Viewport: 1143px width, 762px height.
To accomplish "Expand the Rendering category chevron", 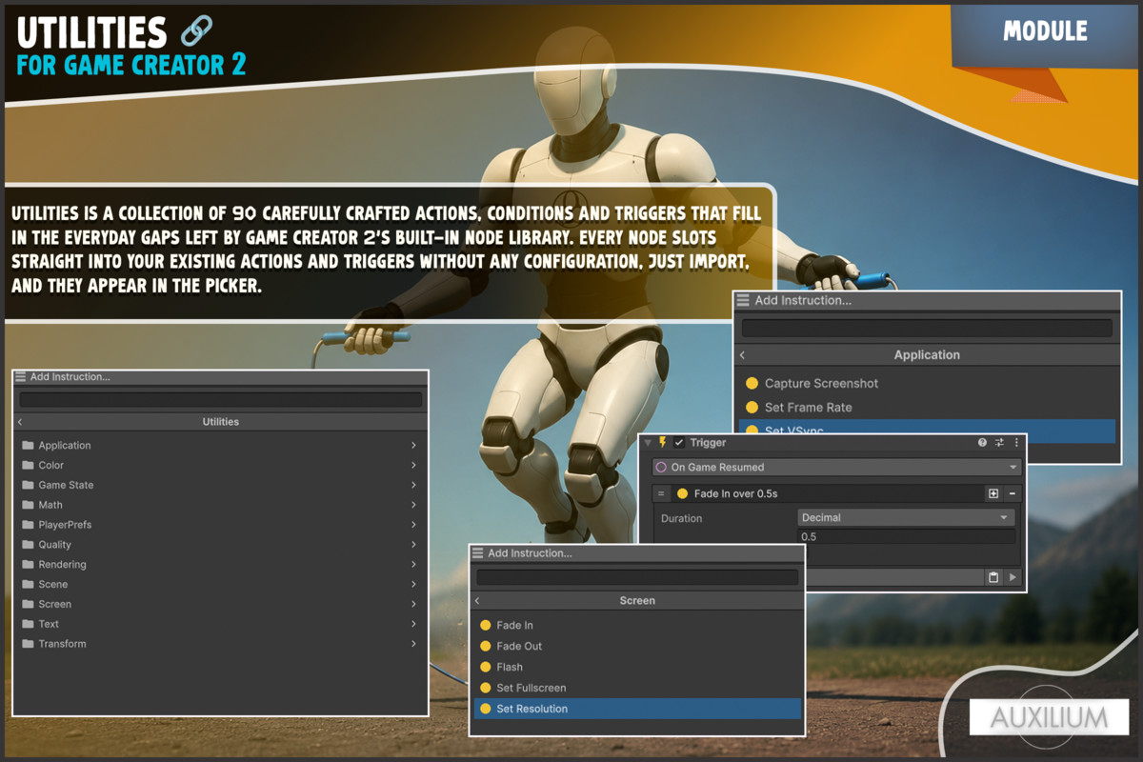I will 413,565.
